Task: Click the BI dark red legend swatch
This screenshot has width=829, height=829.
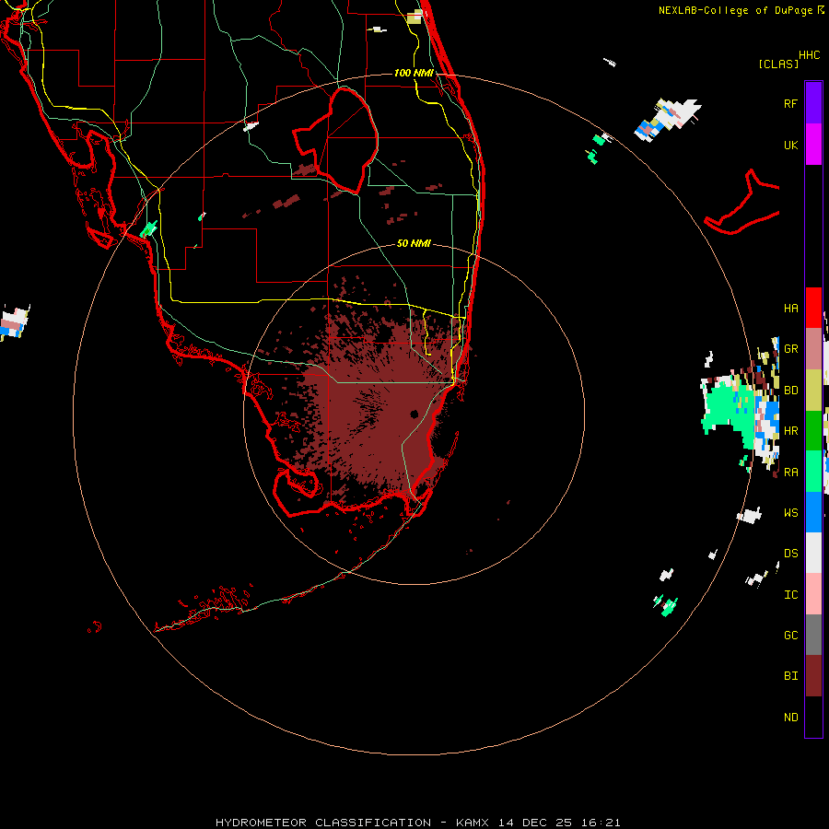Action: [813, 676]
